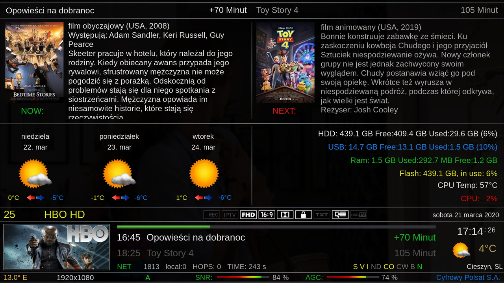Click the 84 % SNR value

coord(280,277)
